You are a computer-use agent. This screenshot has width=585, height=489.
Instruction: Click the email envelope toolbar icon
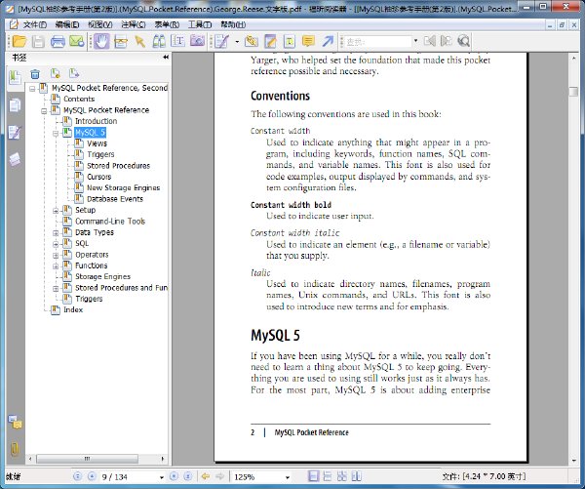coord(76,41)
